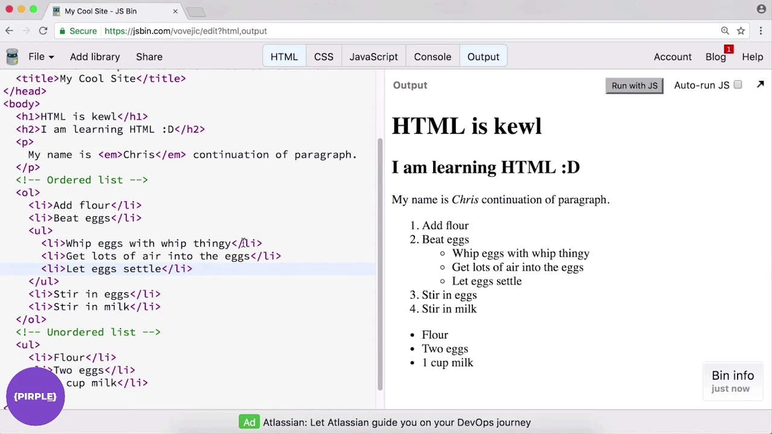Click code line 'Add flour'

click(84, 206)
